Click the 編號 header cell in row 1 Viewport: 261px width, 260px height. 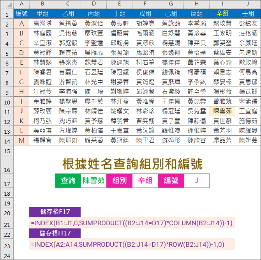(21, 14)
